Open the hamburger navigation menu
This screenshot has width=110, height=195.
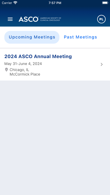pyautogui.click(x=10, y=19)
